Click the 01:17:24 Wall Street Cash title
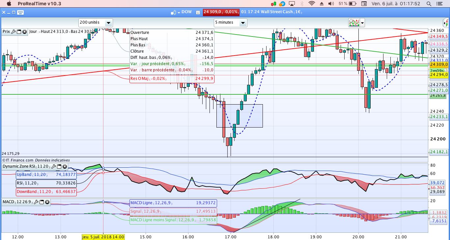This screenshot has width=450, height=240. (x=272, y=12)
